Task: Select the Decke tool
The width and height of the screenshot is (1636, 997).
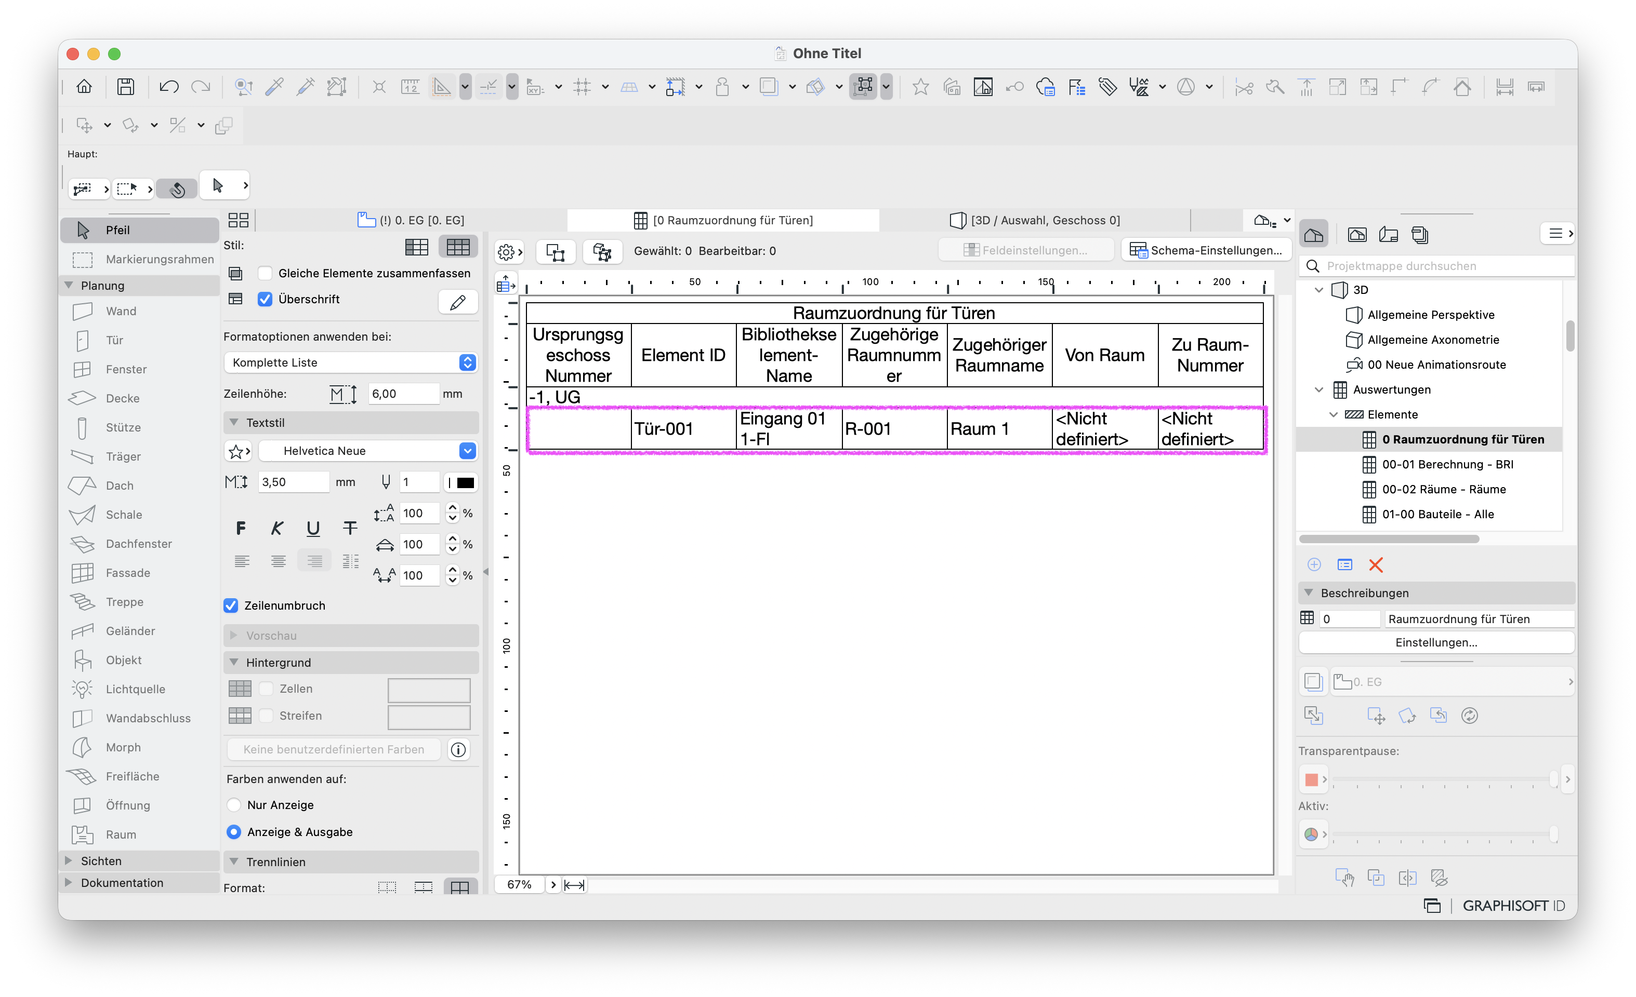Action: pyautogui.click(x=122, y=399)
